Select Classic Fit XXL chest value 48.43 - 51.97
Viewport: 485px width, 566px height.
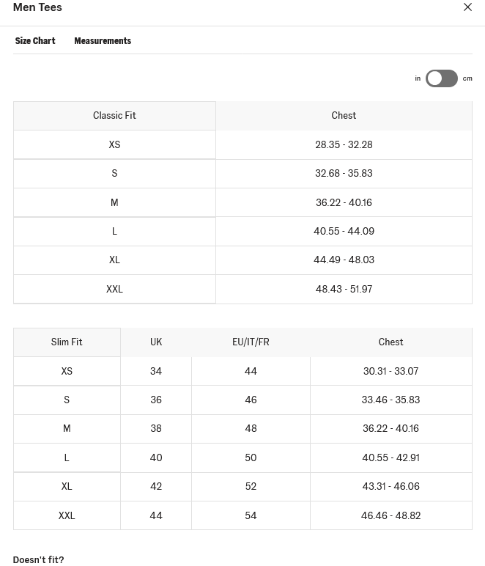344,290
